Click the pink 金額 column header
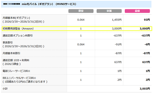 coord(137,11)
